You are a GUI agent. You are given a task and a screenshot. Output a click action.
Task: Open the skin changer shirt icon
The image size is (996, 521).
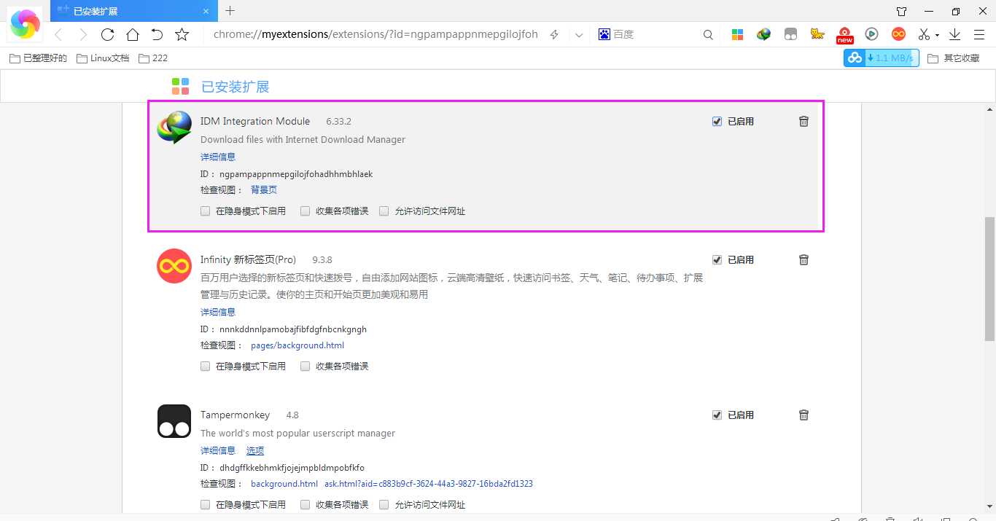click(x=901, y=11)
